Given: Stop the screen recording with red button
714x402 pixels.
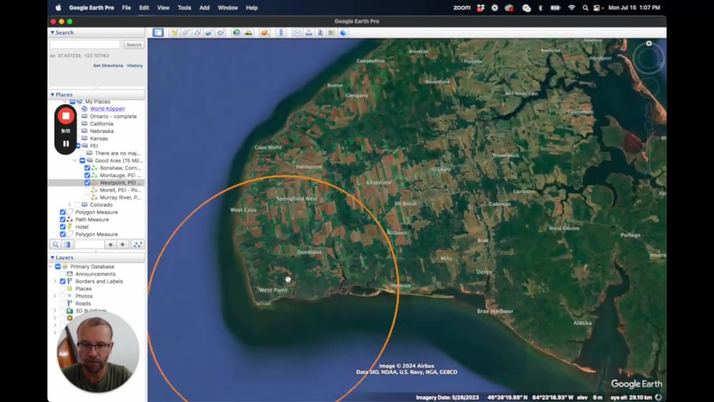Looking at the screenshot, I should (x=66, y=116).
